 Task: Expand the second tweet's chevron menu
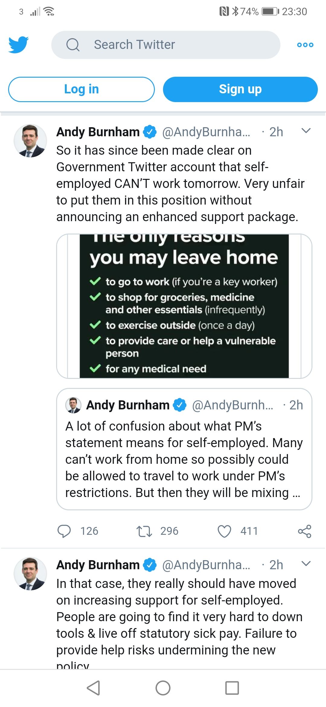pos(306,563)
